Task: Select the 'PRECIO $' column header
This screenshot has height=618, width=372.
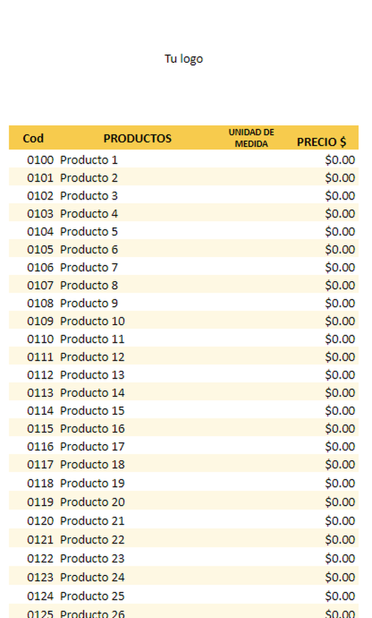Action: point(321,141)
